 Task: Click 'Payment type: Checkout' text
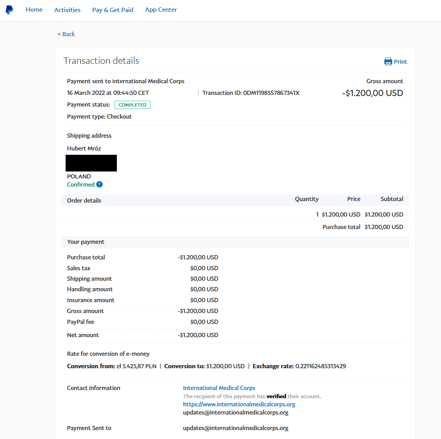pos(99,116)
